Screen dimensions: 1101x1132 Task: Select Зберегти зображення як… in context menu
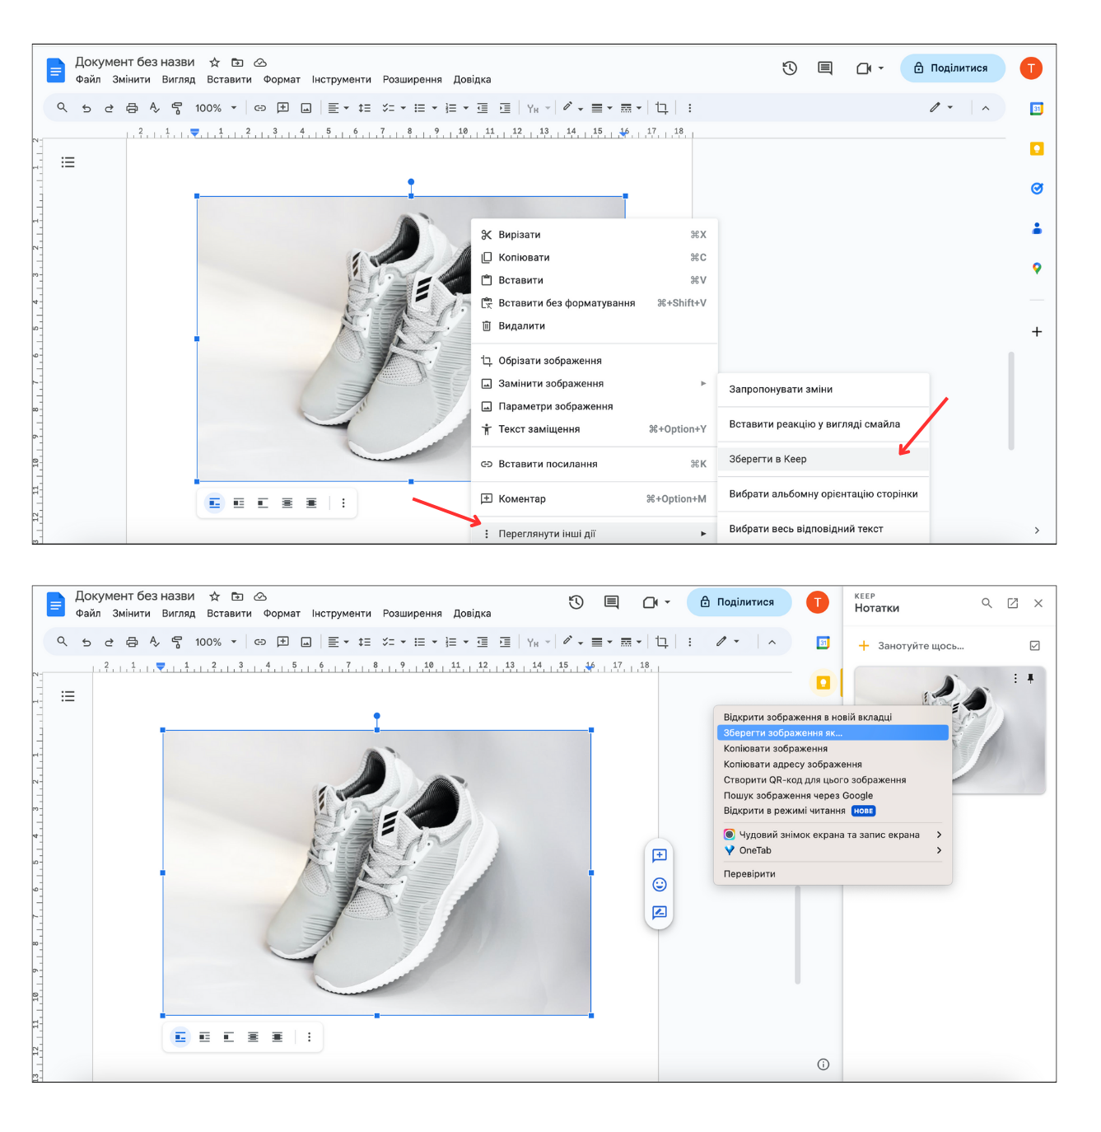(833, 732)
